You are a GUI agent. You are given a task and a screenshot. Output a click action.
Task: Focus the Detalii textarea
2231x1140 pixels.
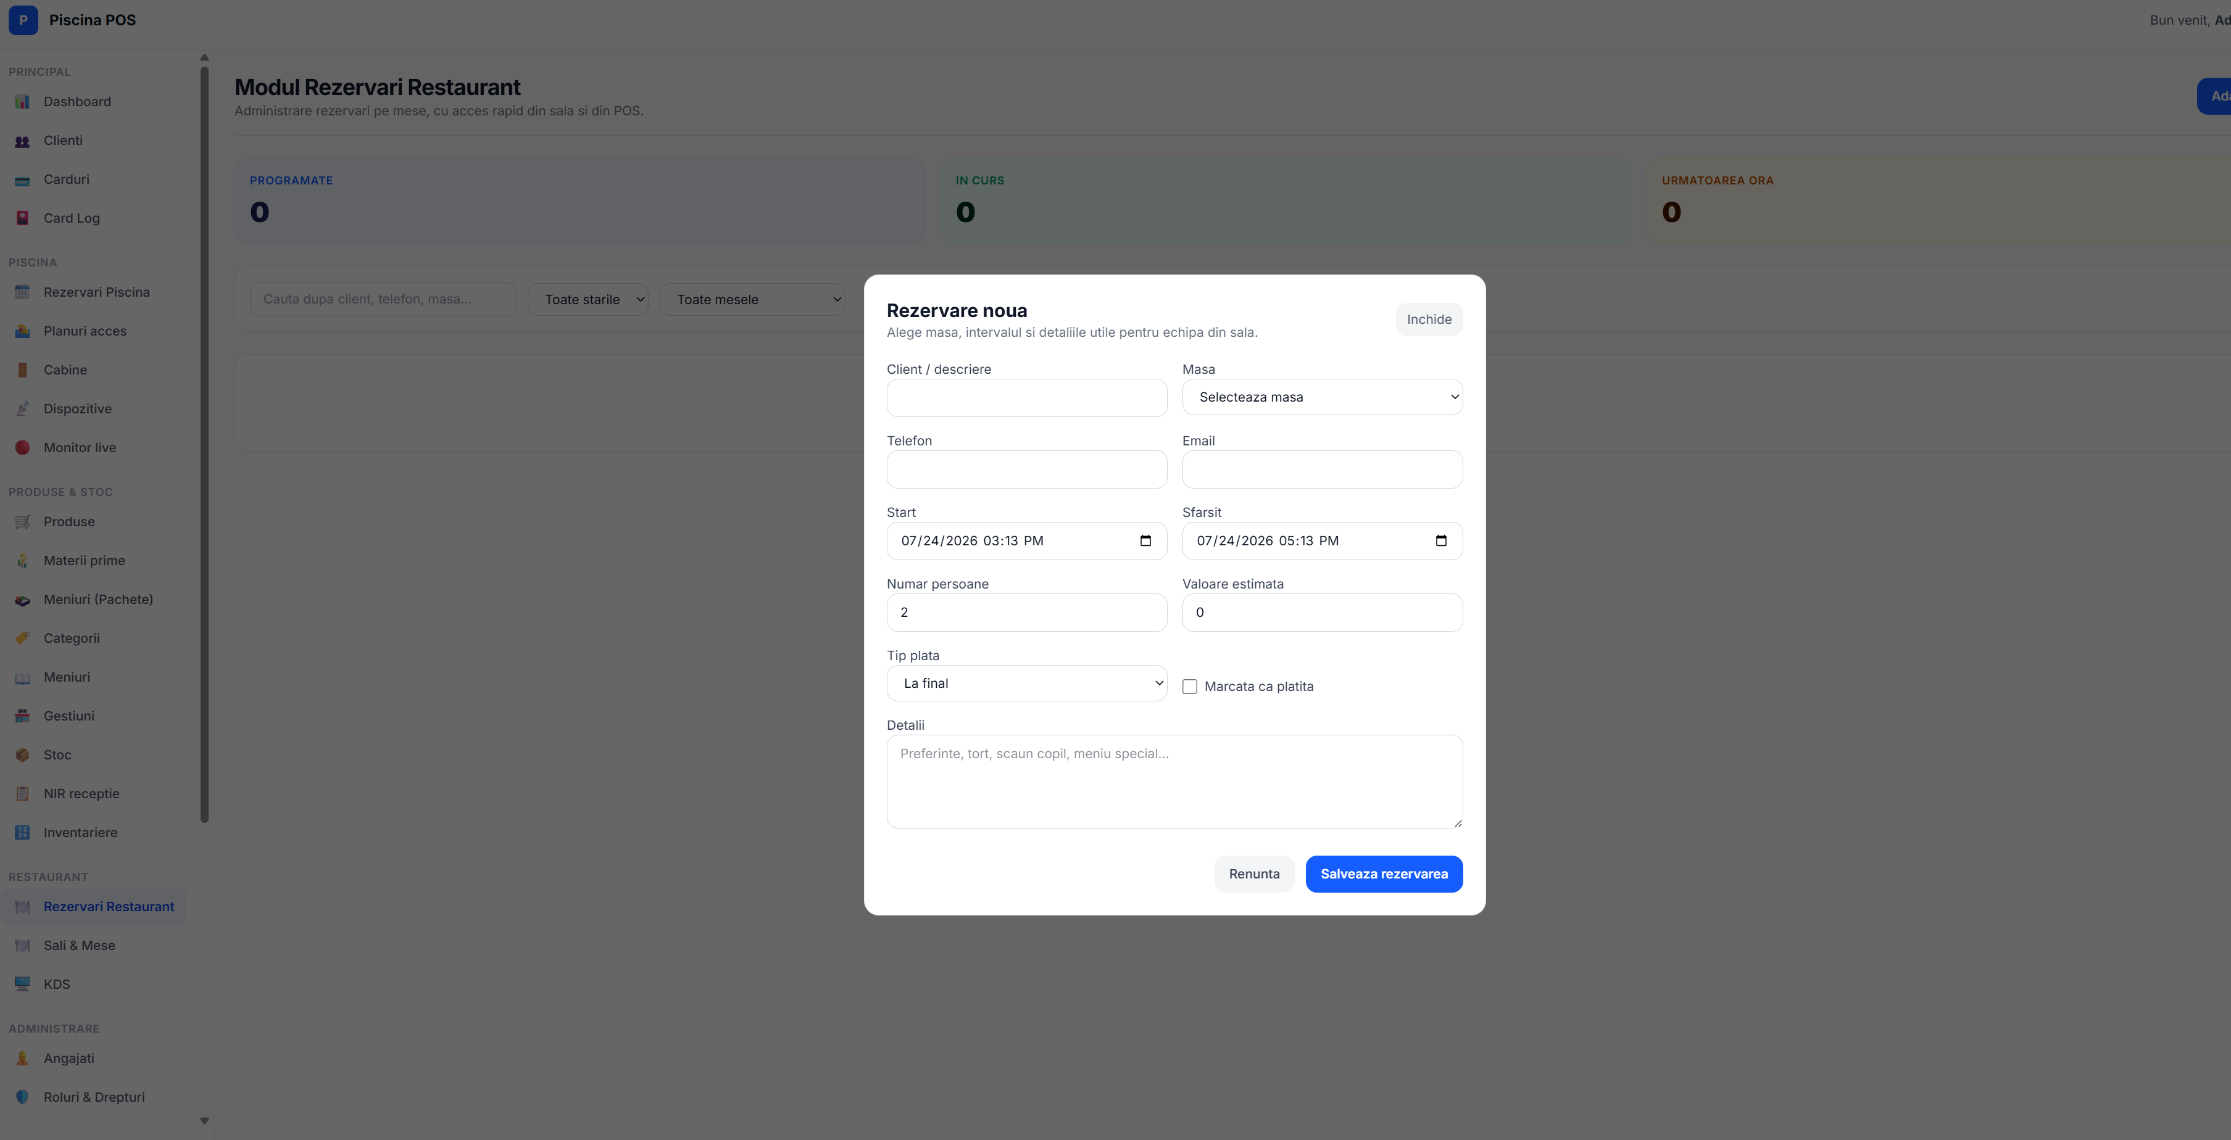click(1174, 782)
